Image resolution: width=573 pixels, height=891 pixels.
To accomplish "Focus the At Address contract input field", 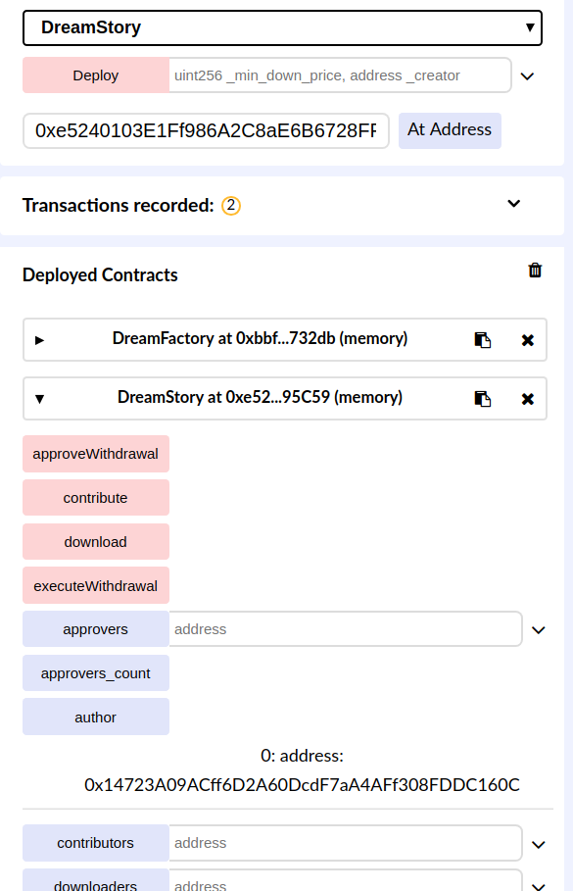I will [206, 130].
